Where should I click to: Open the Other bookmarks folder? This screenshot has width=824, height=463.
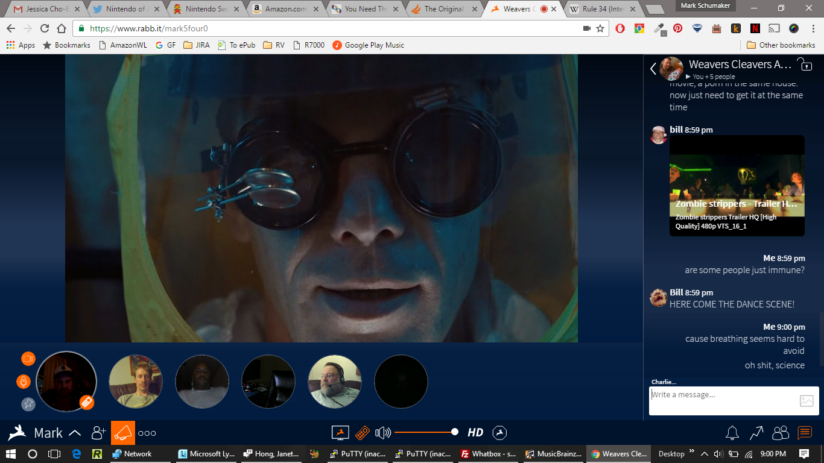point(781,45)
